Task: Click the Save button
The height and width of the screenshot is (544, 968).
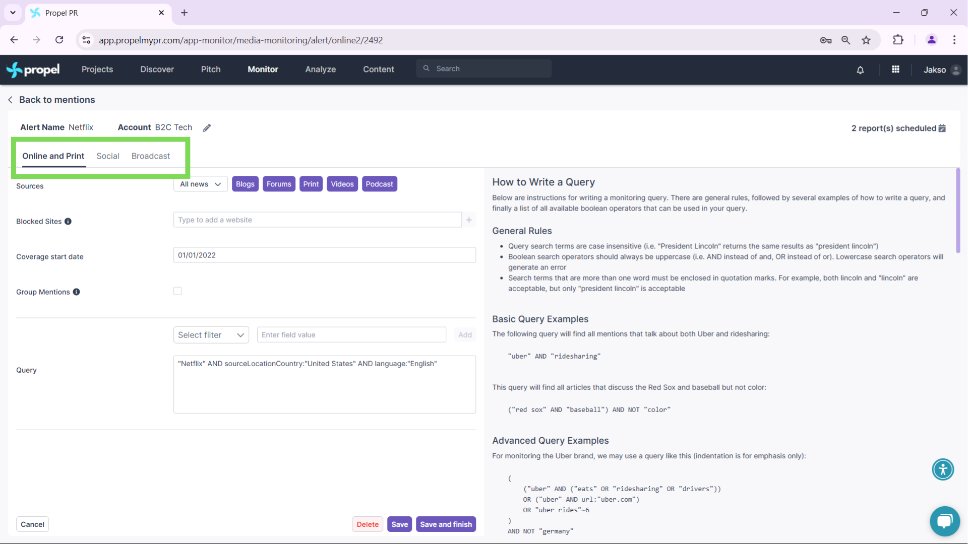Action: [x=400, y=524]
